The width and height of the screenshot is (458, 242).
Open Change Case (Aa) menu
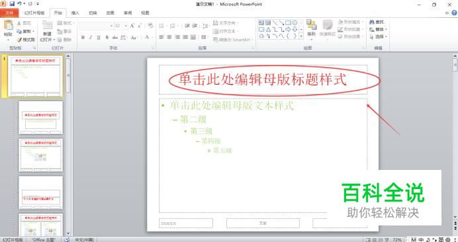134,38
